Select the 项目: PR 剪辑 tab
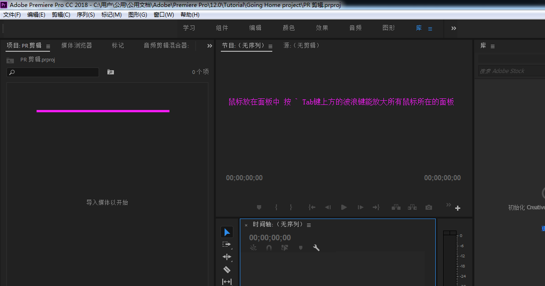The width and height of the screenshot is (545, 286). 24,45
